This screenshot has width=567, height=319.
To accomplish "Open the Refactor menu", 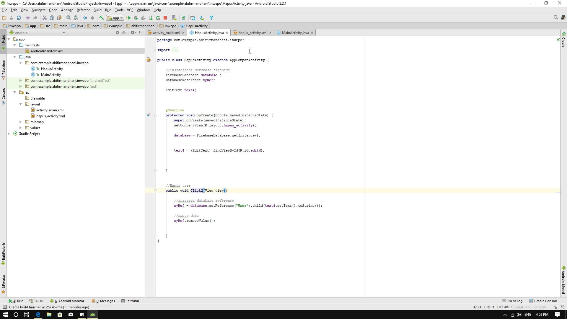I will [83, 10].
